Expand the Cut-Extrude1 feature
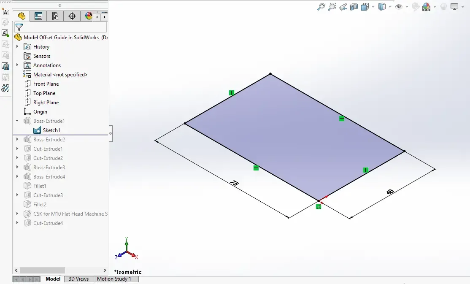This screenshot has height=284, width=470. 17,149
